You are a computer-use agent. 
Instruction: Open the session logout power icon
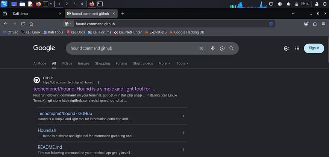[324, 4]
